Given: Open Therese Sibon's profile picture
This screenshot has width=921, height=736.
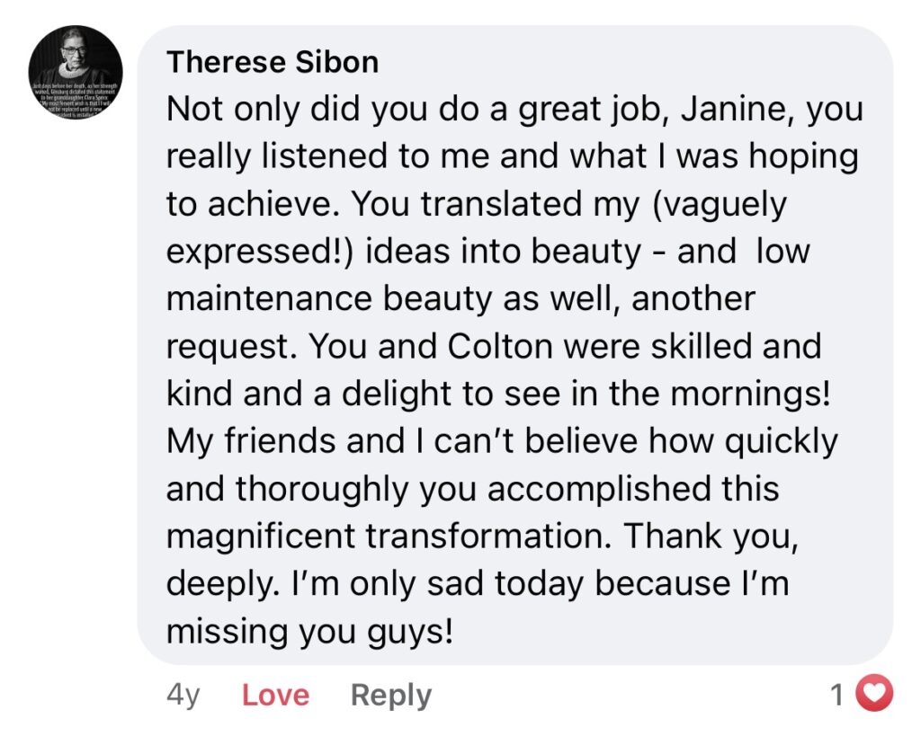Looking at the screenshot, I should point(76,72).
